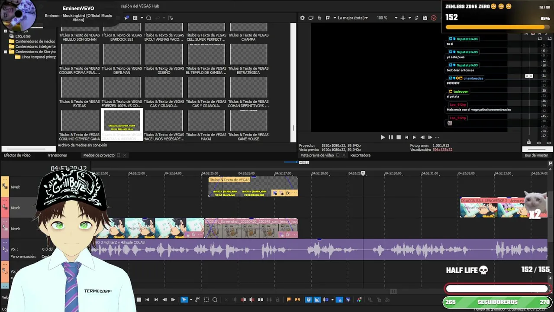This screenshot has height=312, width=554.
Task: Go to start in preview transport
Action: pos(406,137)
